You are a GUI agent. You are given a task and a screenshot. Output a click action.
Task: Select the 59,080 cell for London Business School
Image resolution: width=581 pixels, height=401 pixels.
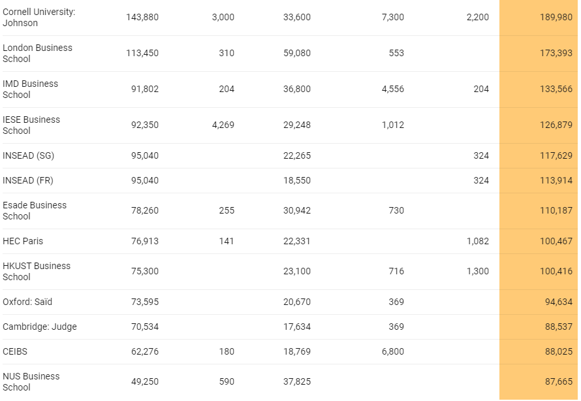(x=296, y=54)
